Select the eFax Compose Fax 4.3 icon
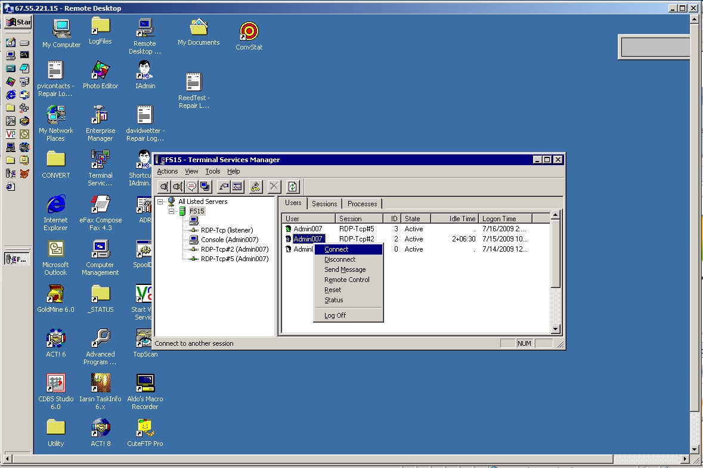703x468 pixels. click(x=100, y=212)
